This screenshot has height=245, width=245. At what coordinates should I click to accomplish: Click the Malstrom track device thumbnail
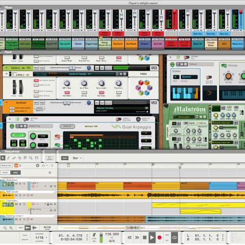(x=8, y=184)
